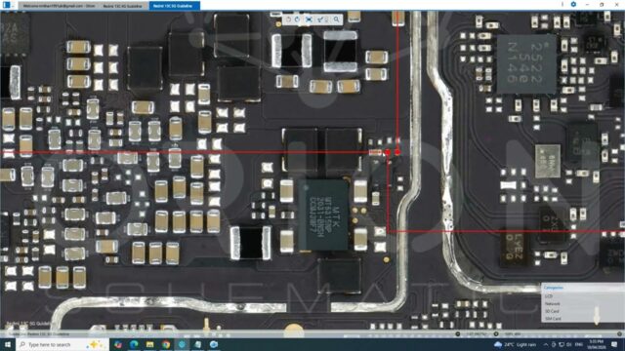Open the notifications center icon
625x351 pixels.
pyautogui.click(x=614, y=344)
